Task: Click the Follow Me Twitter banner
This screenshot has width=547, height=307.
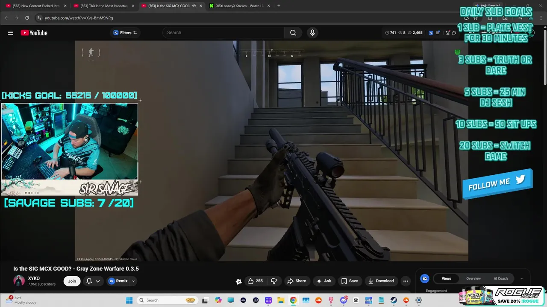Action: pos(497,184)
